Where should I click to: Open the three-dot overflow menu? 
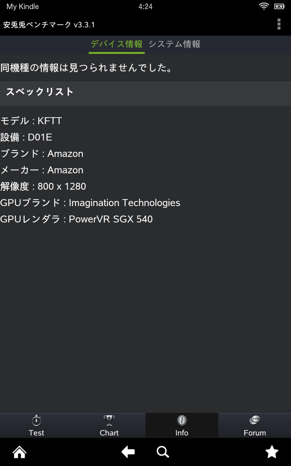point(279,24)
